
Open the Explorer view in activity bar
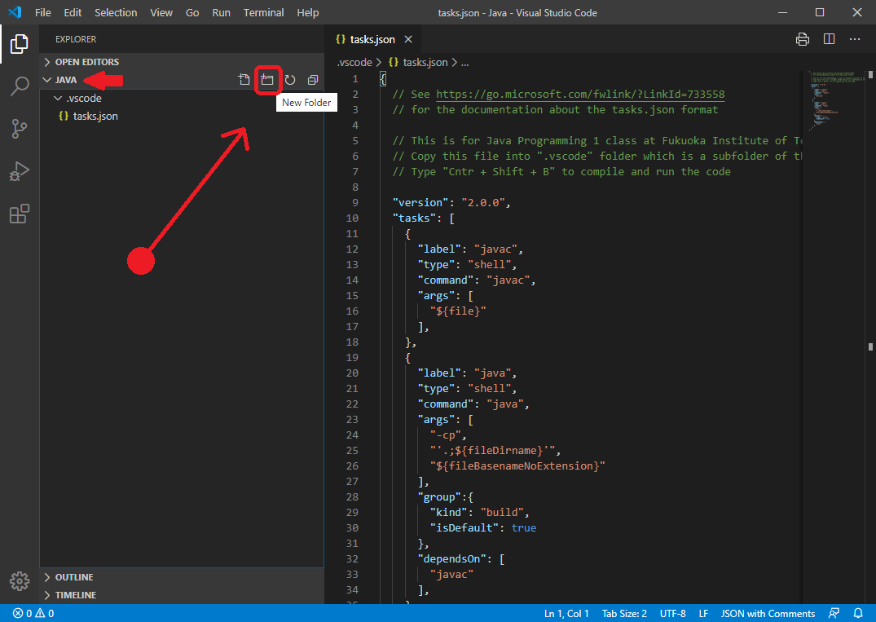pos(19,44)
